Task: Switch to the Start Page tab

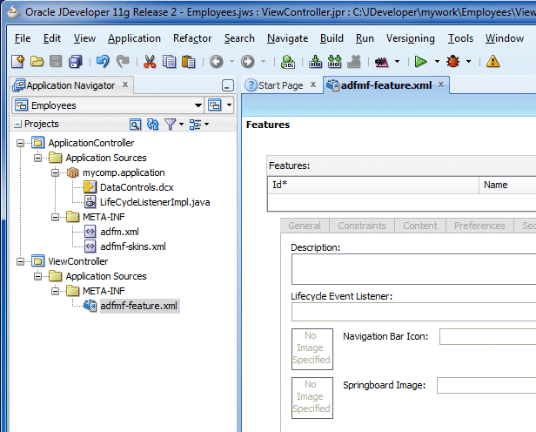Action: [281, 85]
